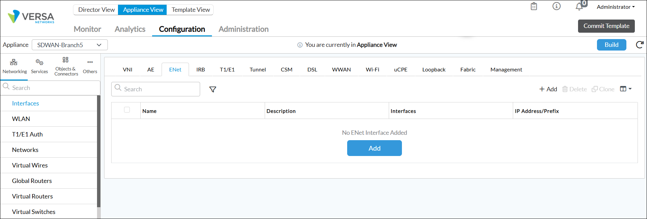Viewport: 647px width, 219px height.
Task: Click the refresh icon beside Build
Action: pos(640,45)
